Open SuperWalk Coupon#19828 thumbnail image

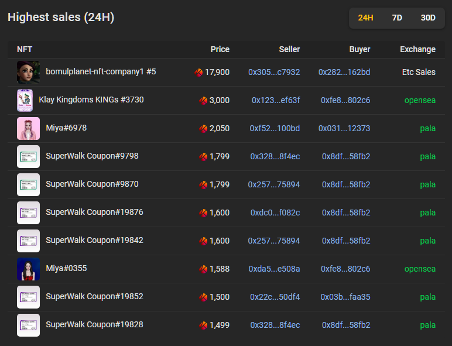[28, 326]
